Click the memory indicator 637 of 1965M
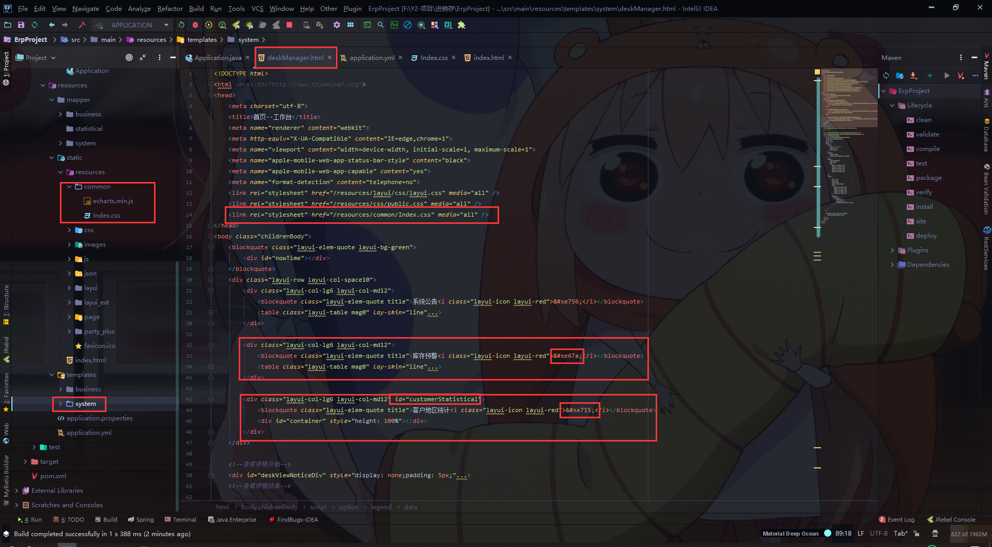This screenshot has width=992, height=547. click(969, 534)
